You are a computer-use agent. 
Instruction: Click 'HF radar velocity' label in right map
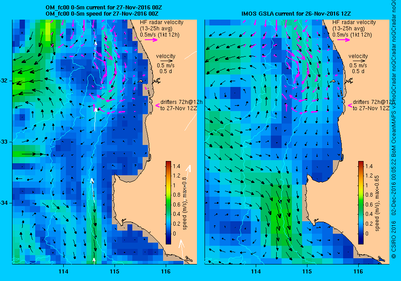pyautogui.click(x=354, y=22)
